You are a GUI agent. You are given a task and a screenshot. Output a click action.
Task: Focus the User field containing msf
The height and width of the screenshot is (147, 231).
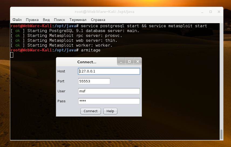[x=109, y=91]
